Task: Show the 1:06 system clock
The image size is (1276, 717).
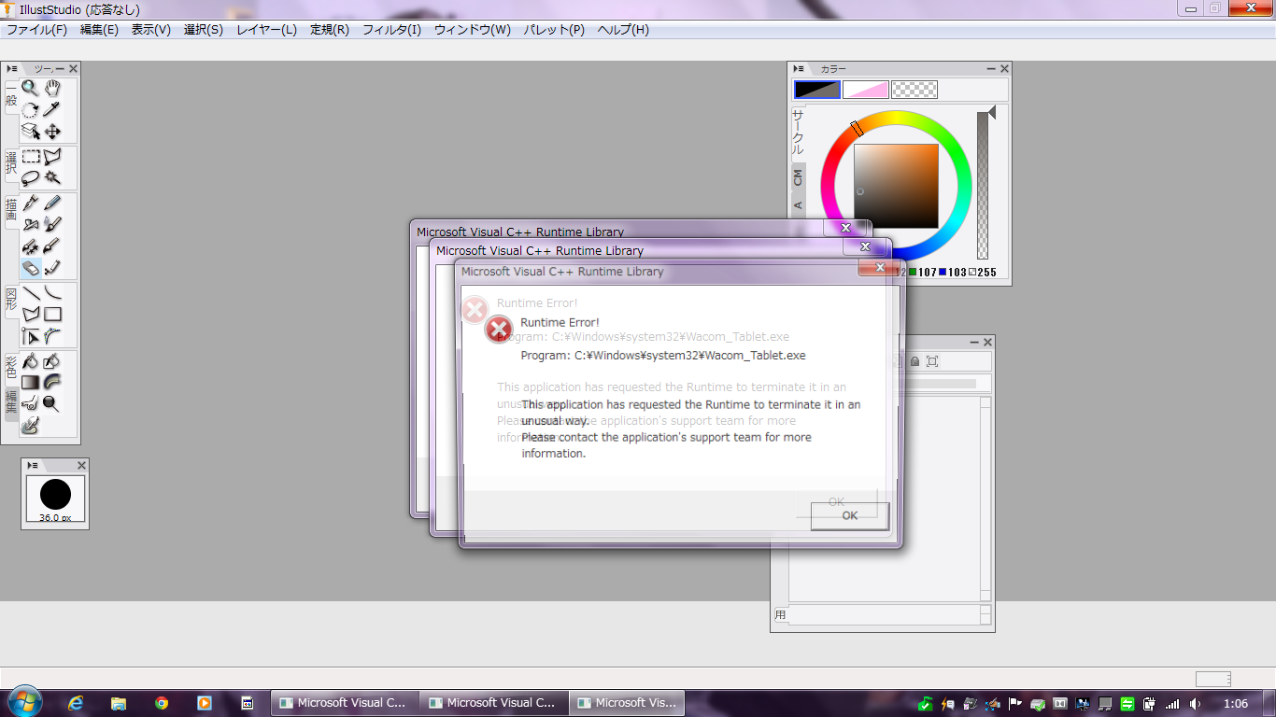Action: tap(1236, 704)
